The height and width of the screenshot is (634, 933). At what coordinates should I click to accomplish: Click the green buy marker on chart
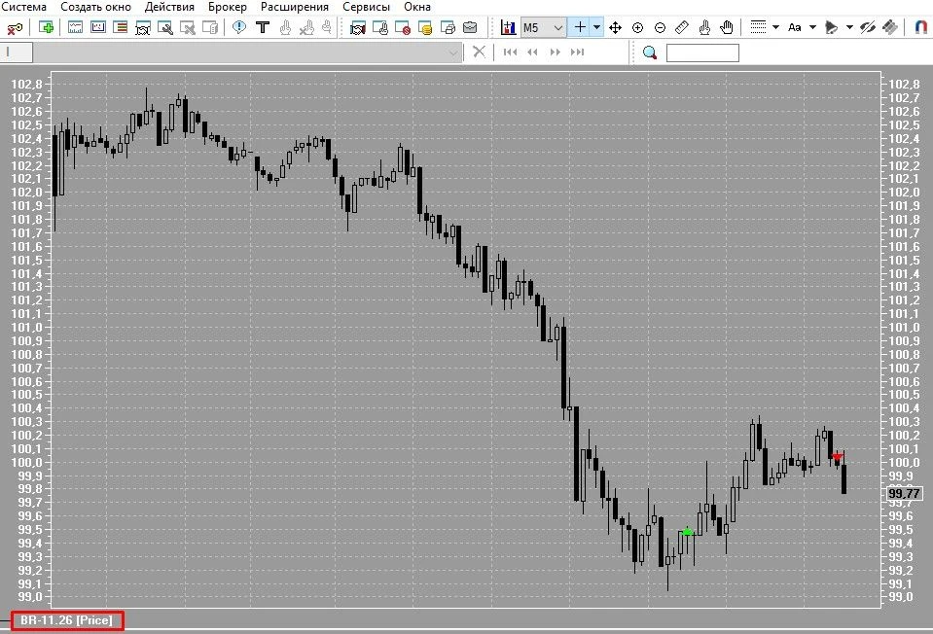(687, 532)
